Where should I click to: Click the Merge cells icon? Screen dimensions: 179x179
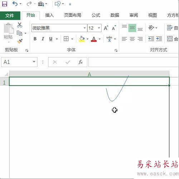(x=170, y=39)
